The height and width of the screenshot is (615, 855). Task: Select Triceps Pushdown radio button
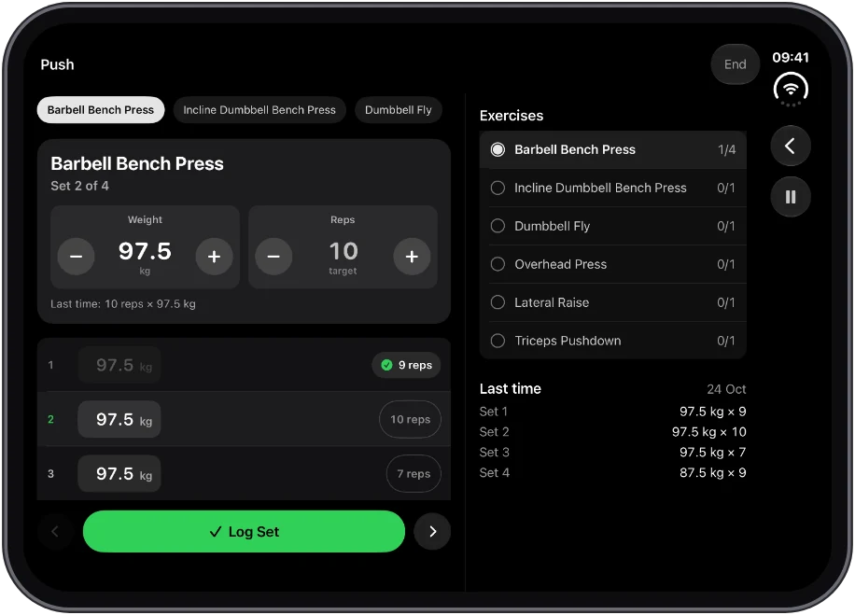pos(498,341)
